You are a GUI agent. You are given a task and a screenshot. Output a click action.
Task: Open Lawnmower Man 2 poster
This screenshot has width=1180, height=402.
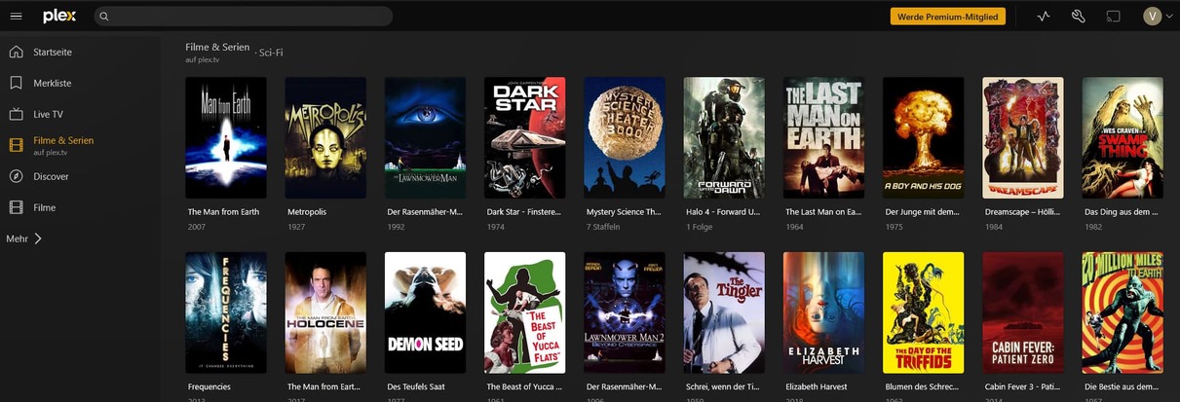coord(625,312)
